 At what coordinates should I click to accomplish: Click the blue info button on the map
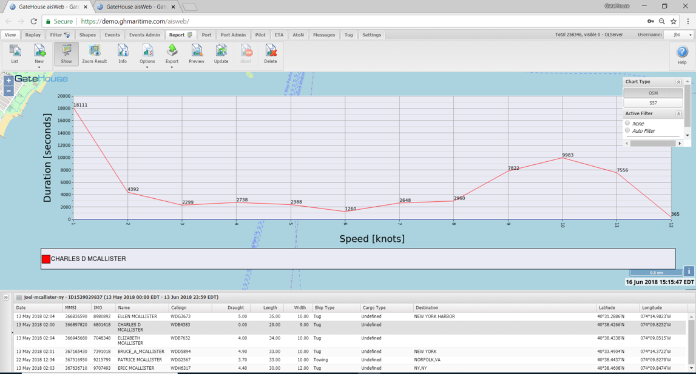689,272
